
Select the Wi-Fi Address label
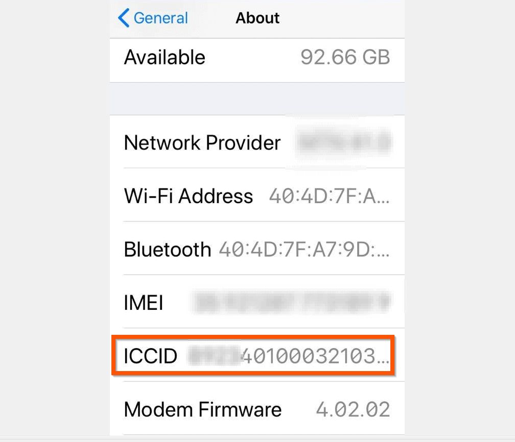189,196
